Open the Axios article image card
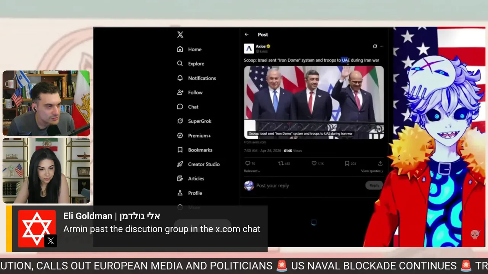The height and width of the screenshot is (274, 488). click(314, 102)
